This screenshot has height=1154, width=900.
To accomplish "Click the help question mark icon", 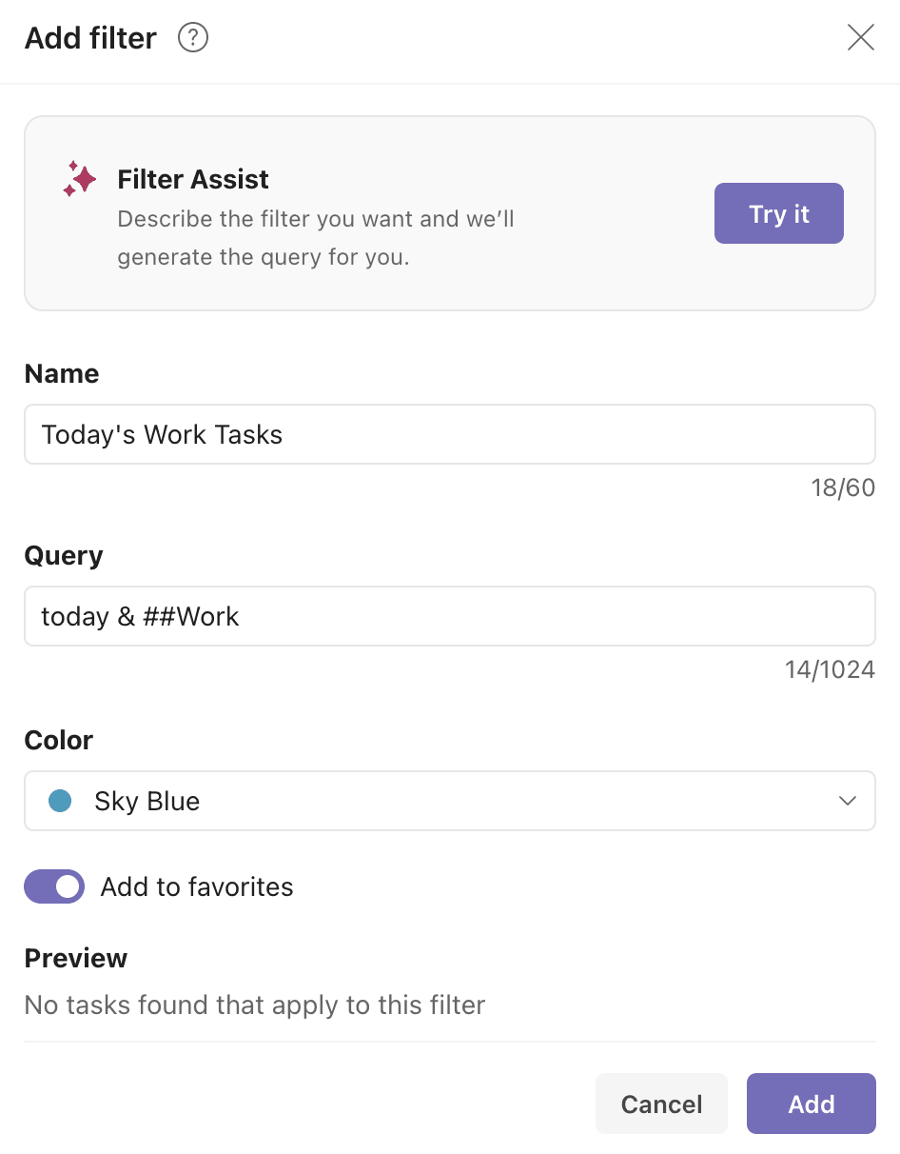I will click(193, 38).
